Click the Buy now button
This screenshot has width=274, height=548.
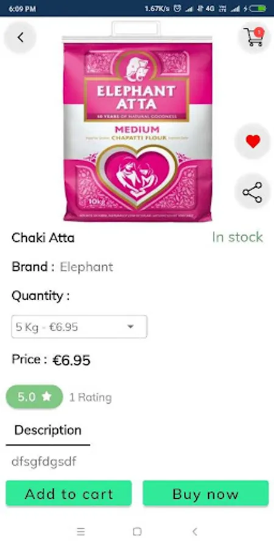206,493
